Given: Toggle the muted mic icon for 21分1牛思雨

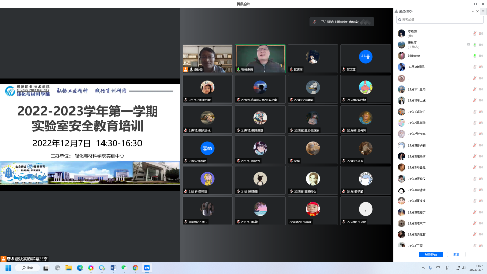Looking at the screenshot, I should click(x=475, y=89).
